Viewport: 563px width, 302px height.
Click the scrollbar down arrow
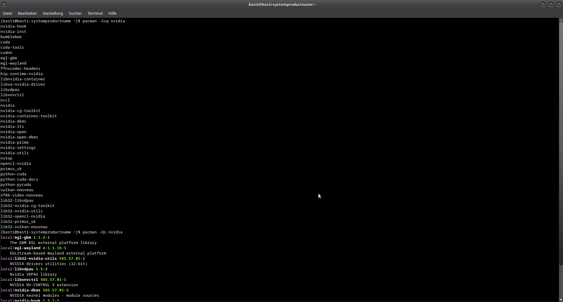(561, 300)
